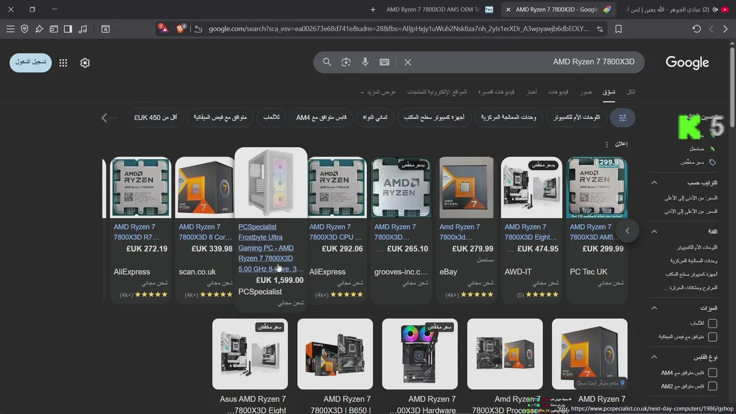Select the ثماني النواة filter chip

point(375,117)
